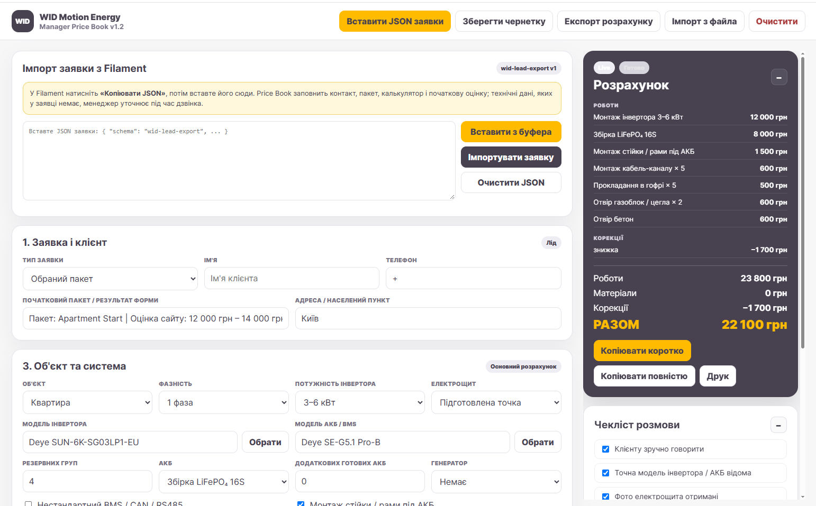Click the Додаткових готових АКБ field
The height and width of the screenshot is (506, 816).
360,481
